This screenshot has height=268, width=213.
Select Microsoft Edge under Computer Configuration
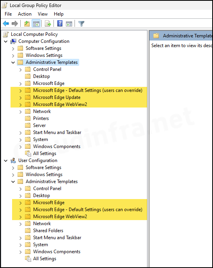pos(49,83)
